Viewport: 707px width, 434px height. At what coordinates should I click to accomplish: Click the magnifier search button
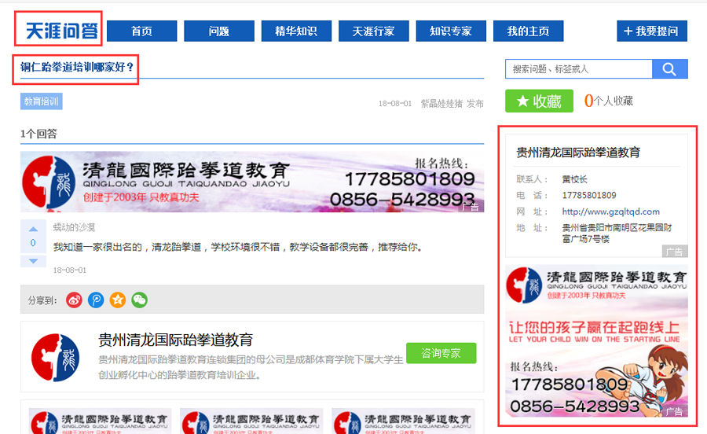(669, 68)
